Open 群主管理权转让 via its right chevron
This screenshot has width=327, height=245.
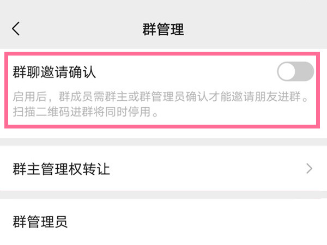309,169
